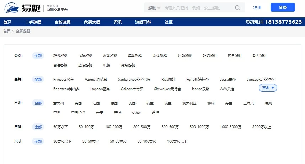Screen dimensions: 305x164
Task: Choose brand Sunseeker
Action: 261,79
